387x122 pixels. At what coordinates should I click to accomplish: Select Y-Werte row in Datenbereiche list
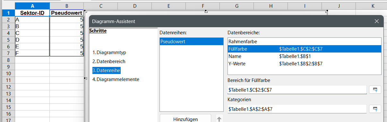point(304,64)
